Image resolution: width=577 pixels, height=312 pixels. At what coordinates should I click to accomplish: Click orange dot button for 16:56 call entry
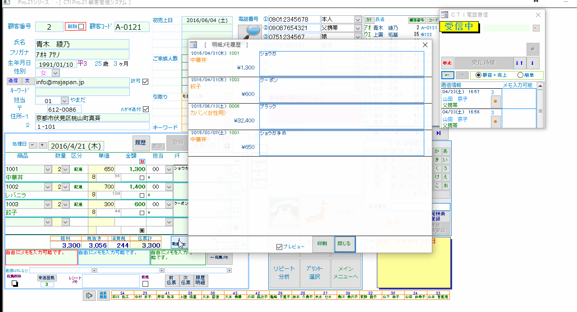click(x=495, y=122)
